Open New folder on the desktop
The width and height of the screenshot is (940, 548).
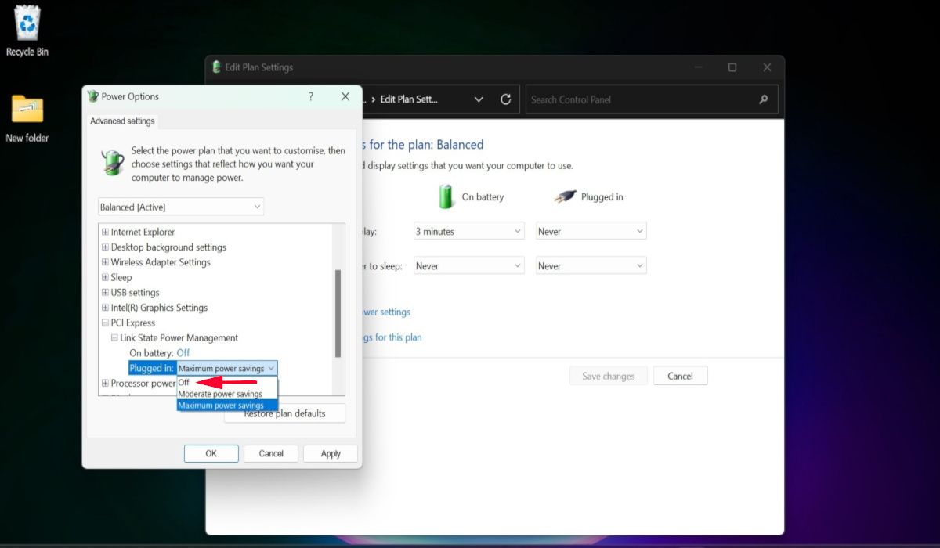click(26, 110)
